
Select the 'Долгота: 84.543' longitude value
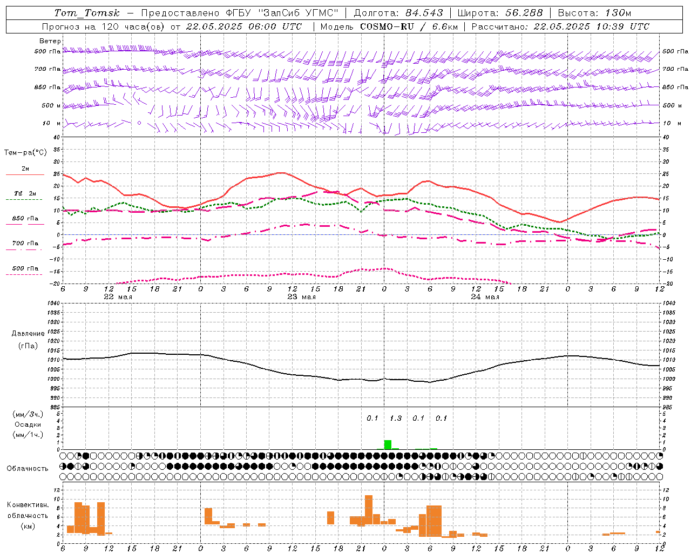point(398,13)
